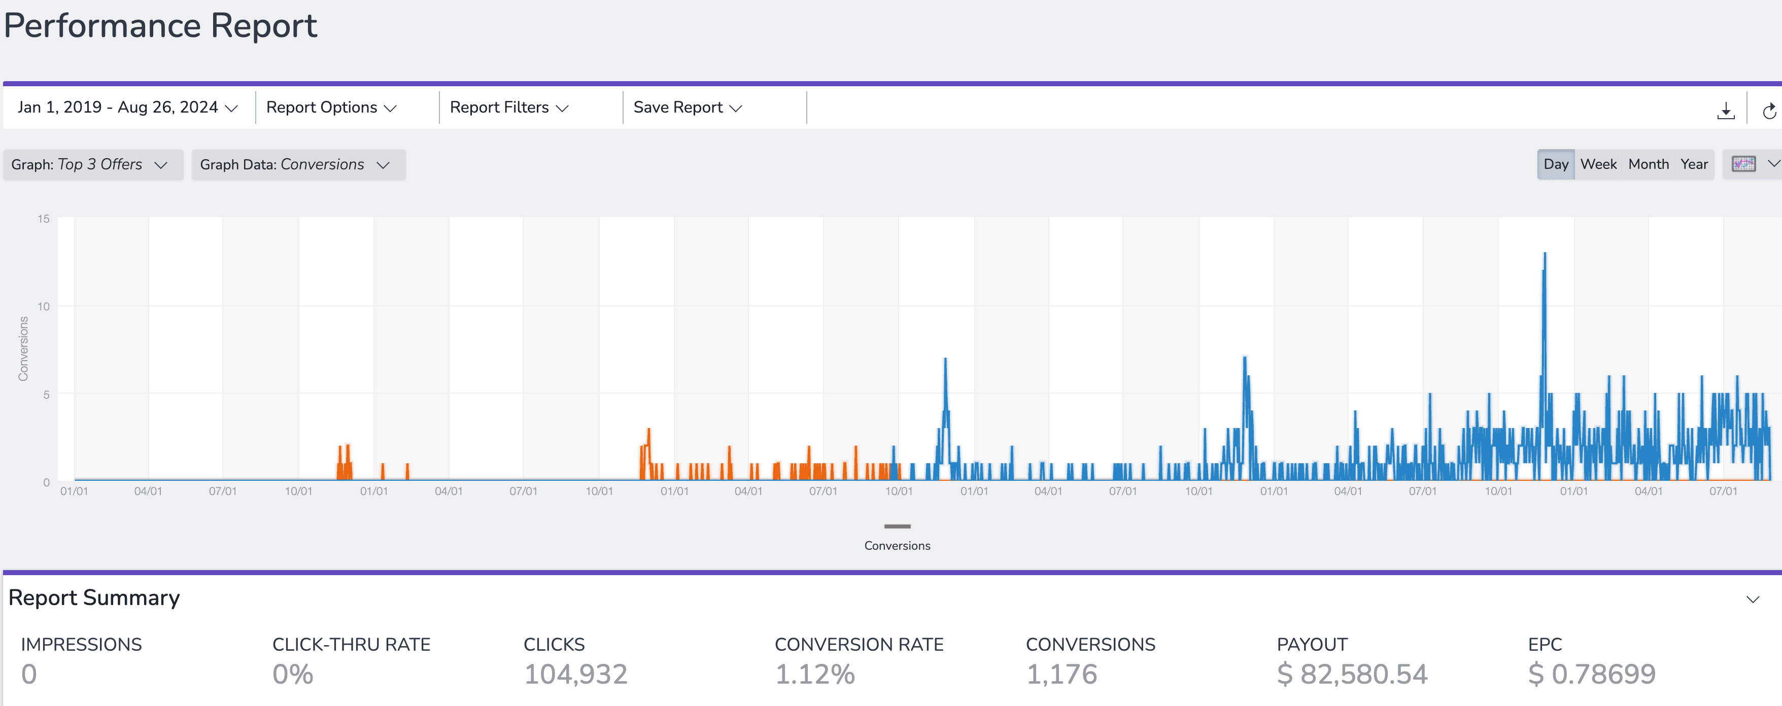Switch graph interval to Year
The height and width of the screenshot is (706, 1782).
1693,164
